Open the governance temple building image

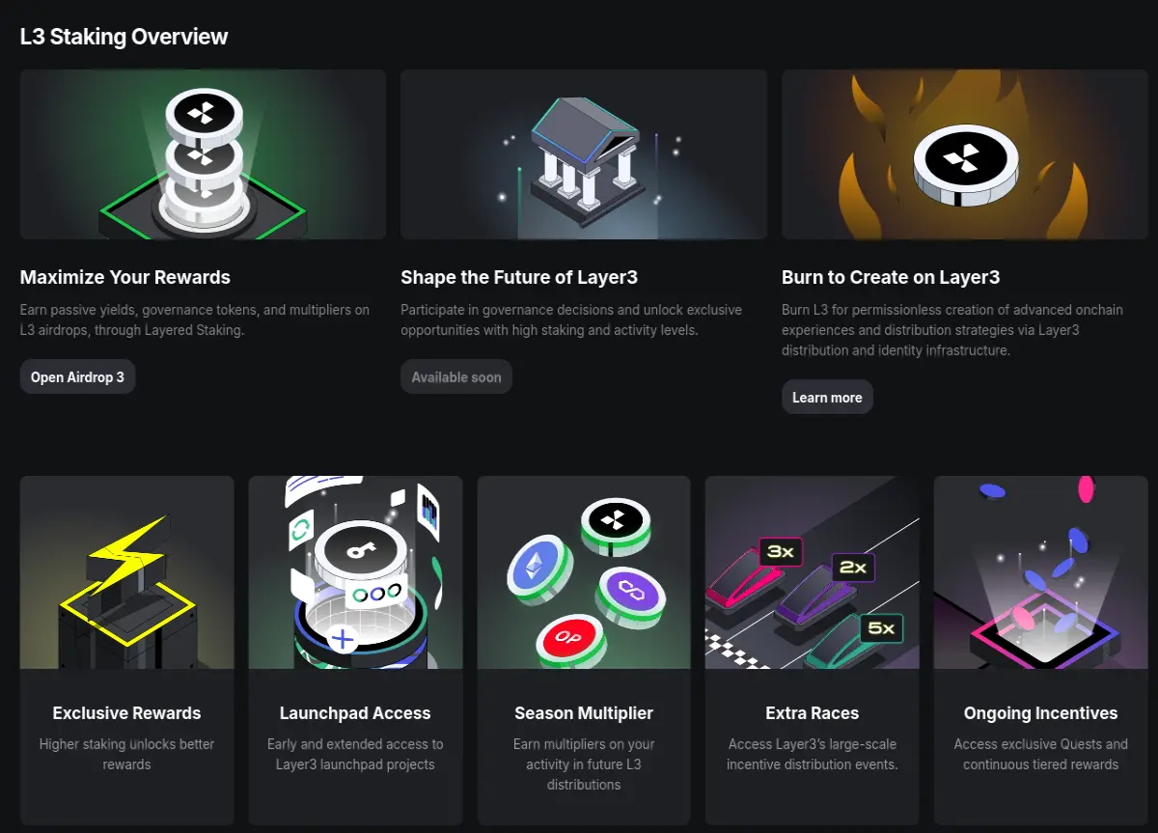tap(584, 154)
